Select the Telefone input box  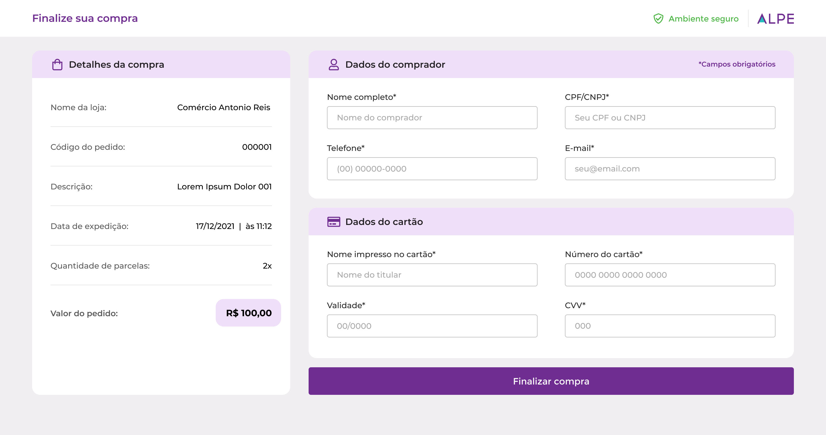coord(432,169)
